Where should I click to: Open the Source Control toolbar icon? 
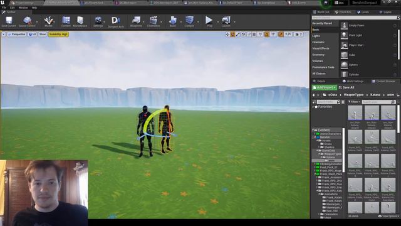[27, 20]
